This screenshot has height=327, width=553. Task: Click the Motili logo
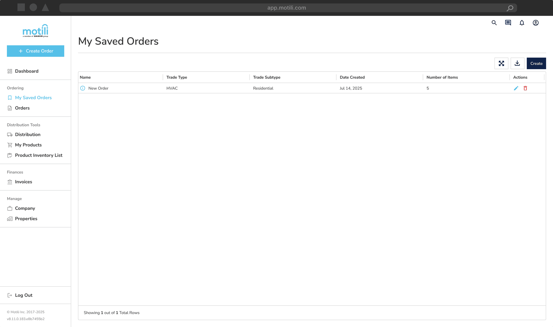point(35,31)
